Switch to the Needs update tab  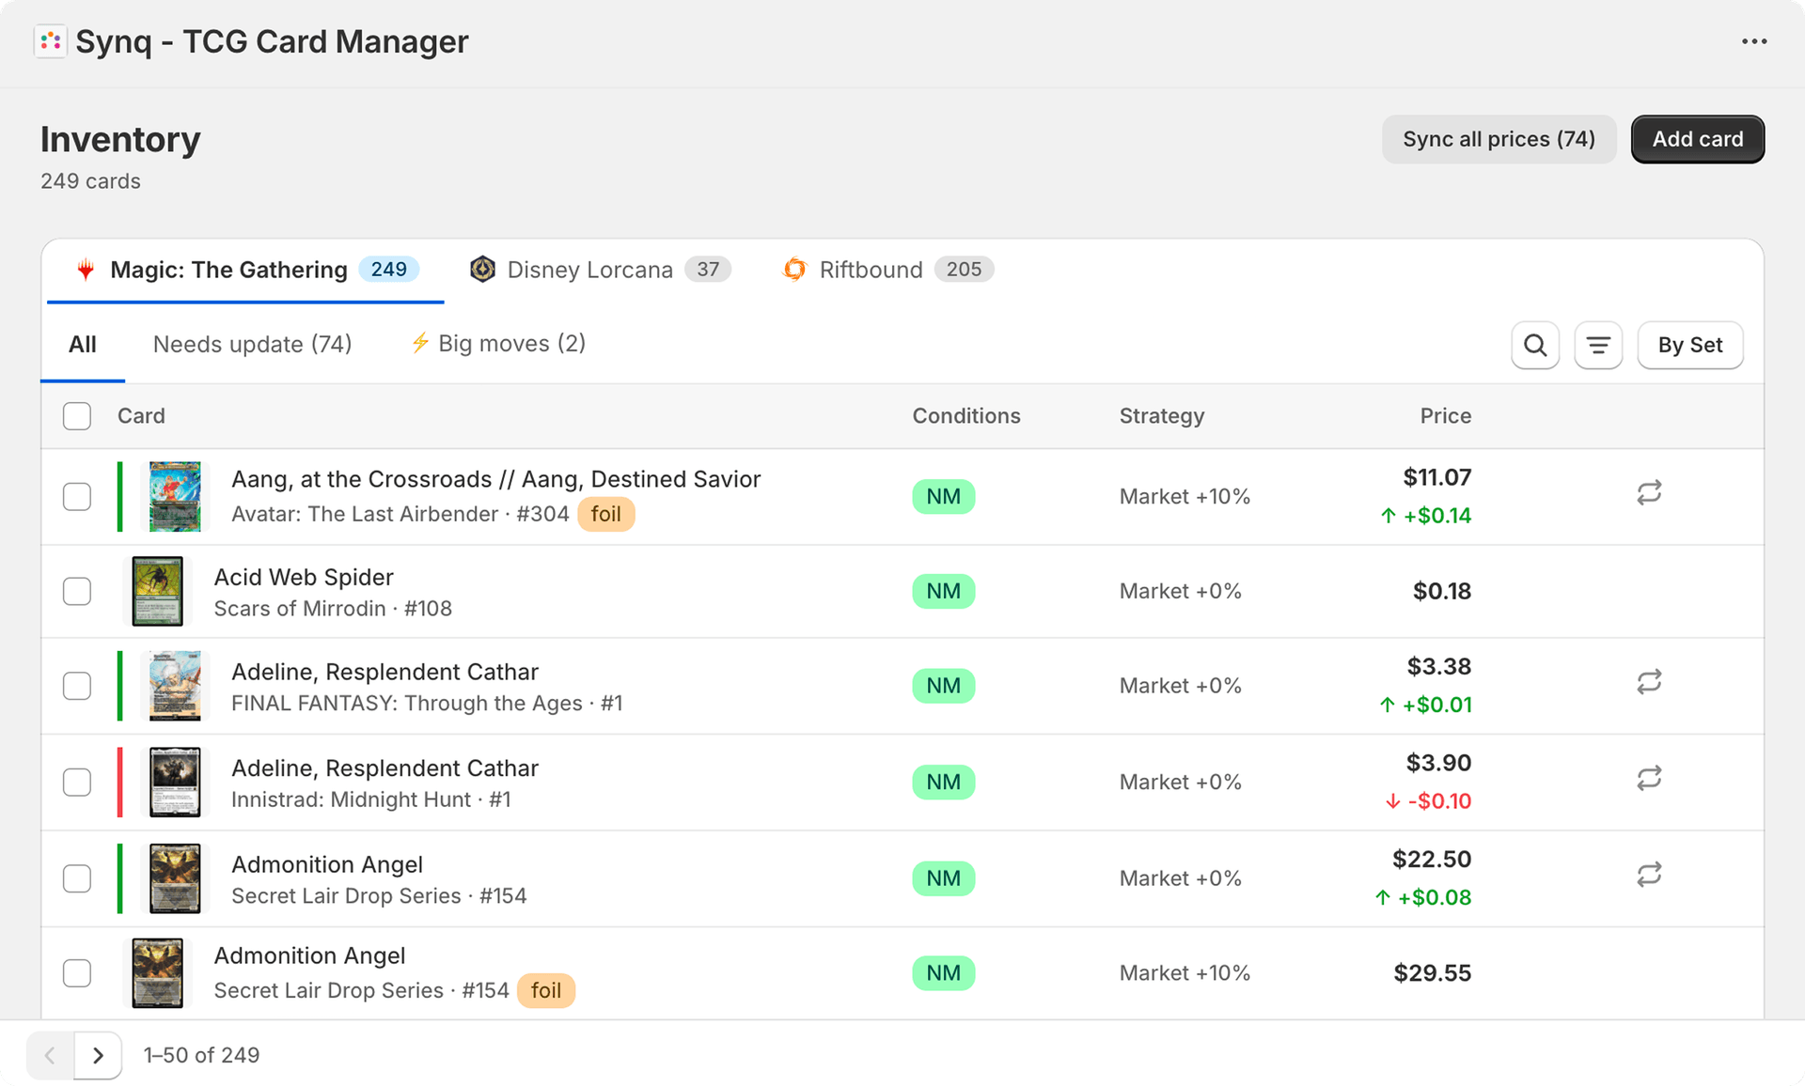point(252,344)
